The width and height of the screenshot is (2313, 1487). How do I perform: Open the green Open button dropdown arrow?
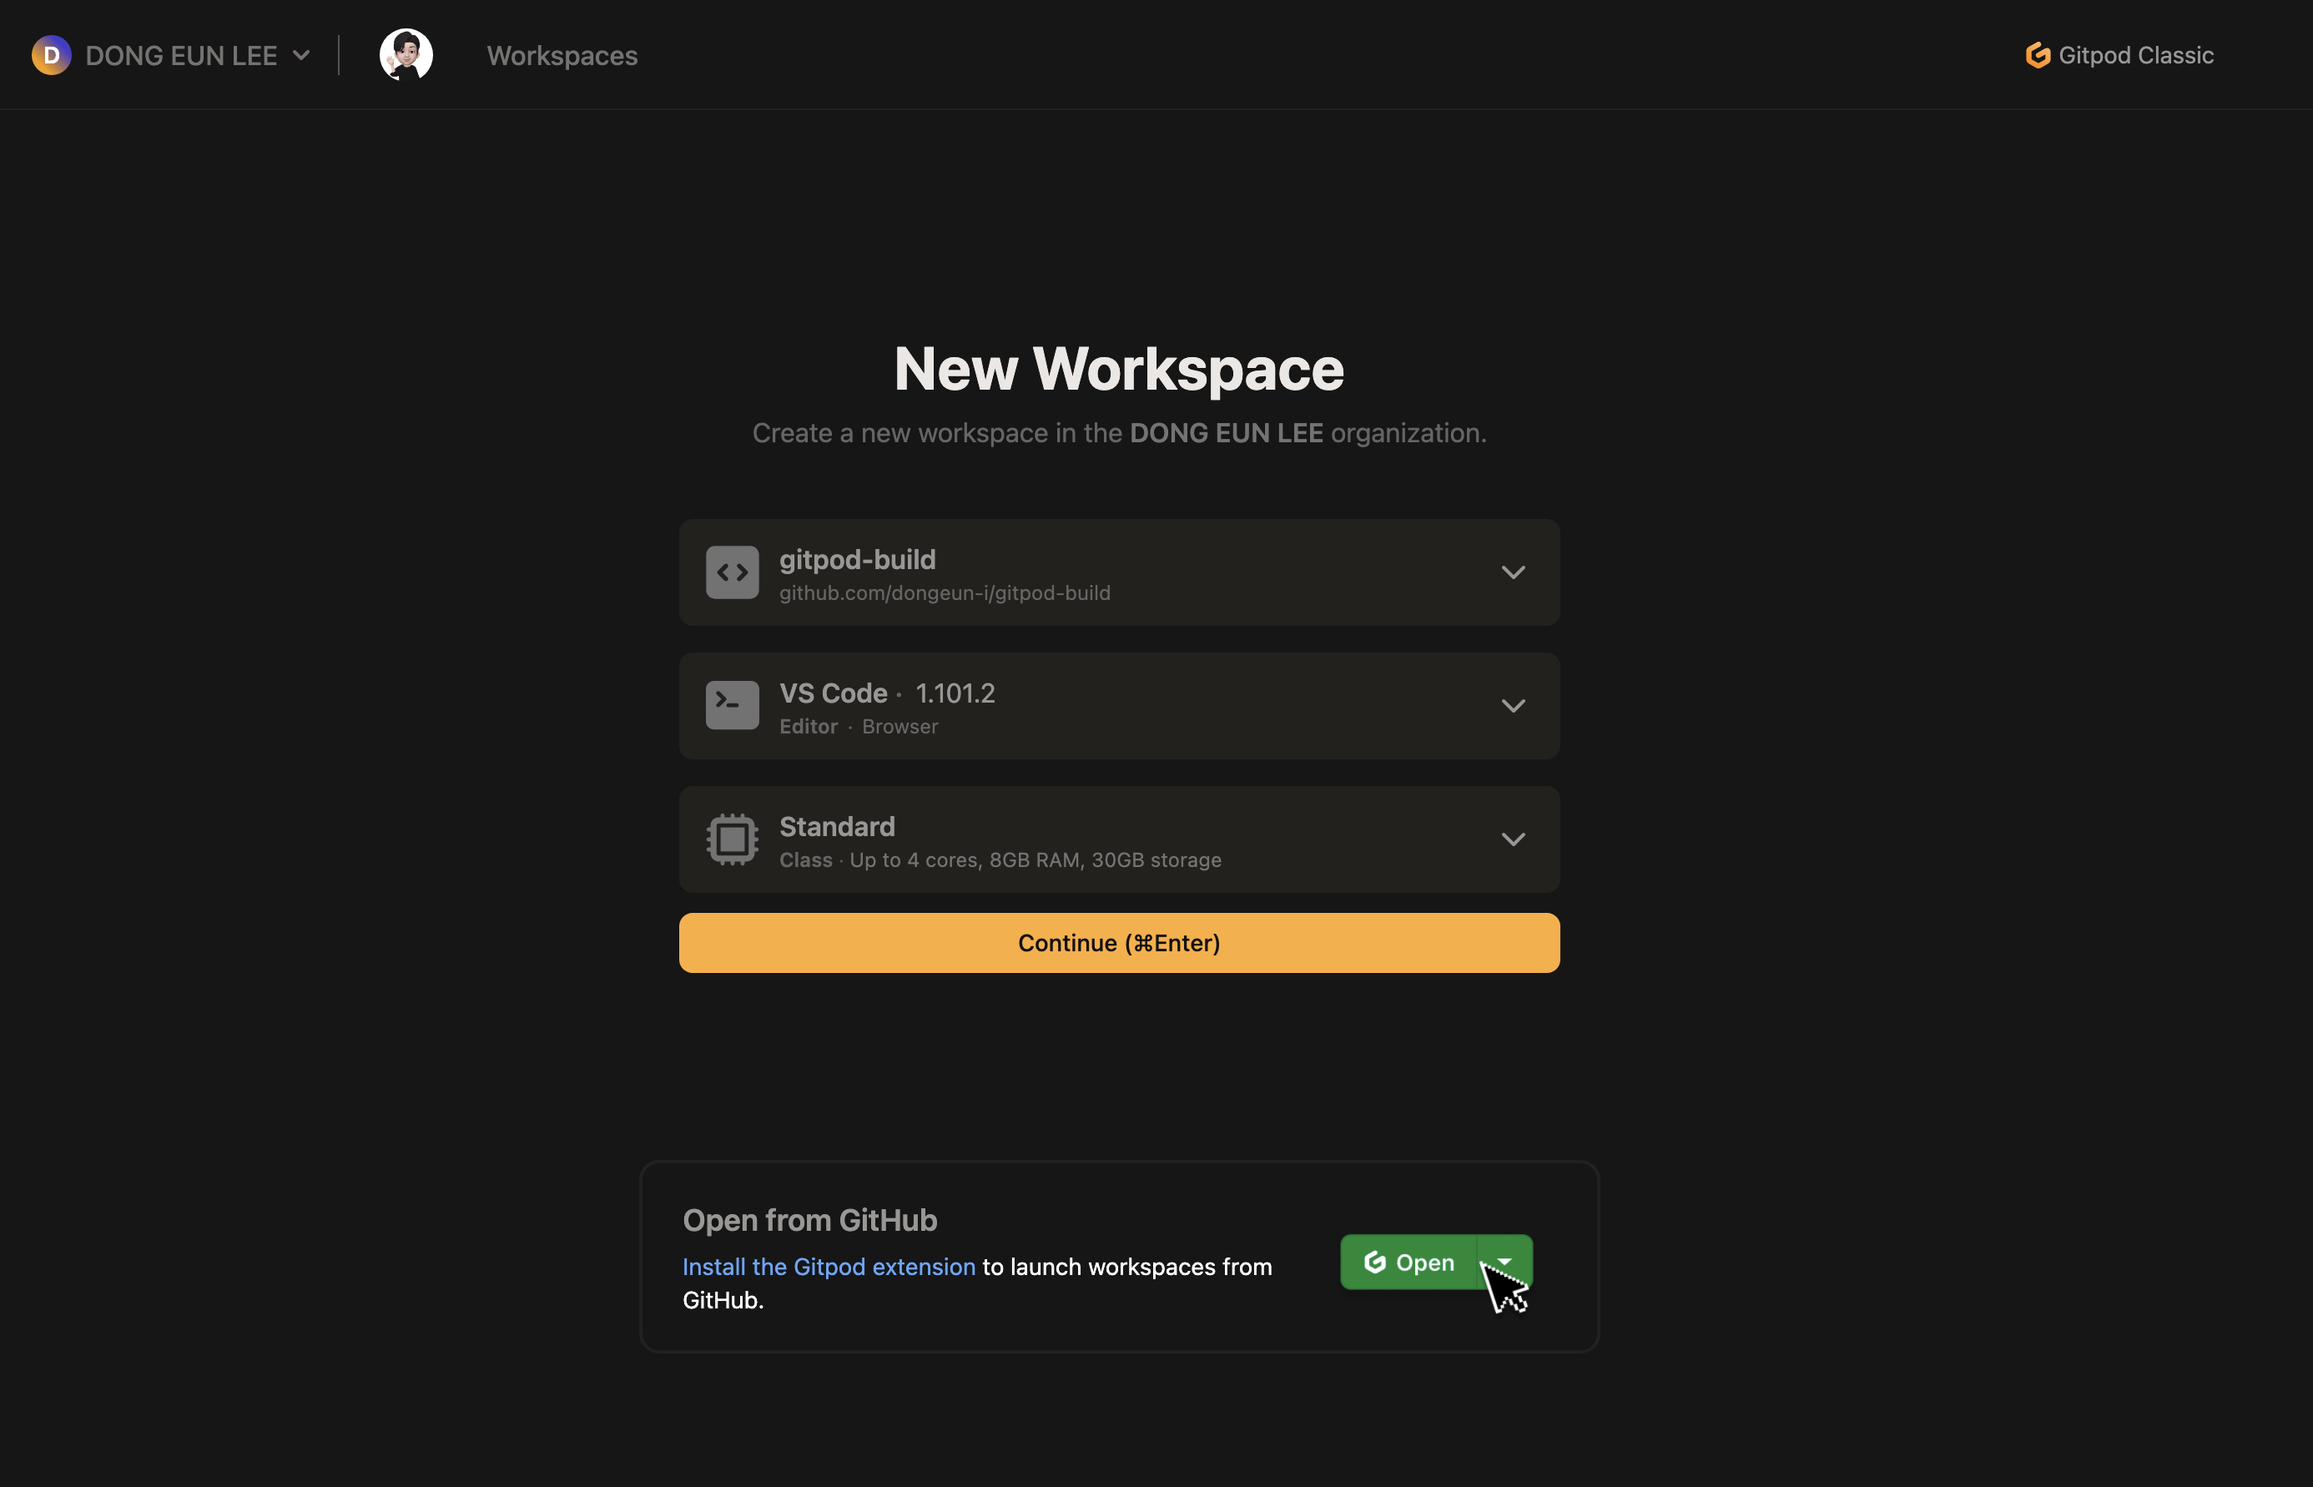click(x=1504, y=1261)
